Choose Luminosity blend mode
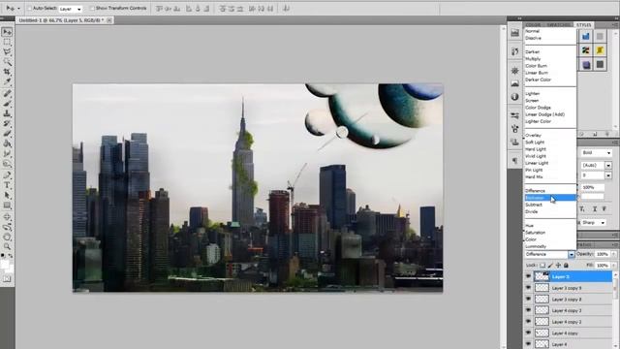Viewport: 620px width, 349px height. (x=550, y=246)
